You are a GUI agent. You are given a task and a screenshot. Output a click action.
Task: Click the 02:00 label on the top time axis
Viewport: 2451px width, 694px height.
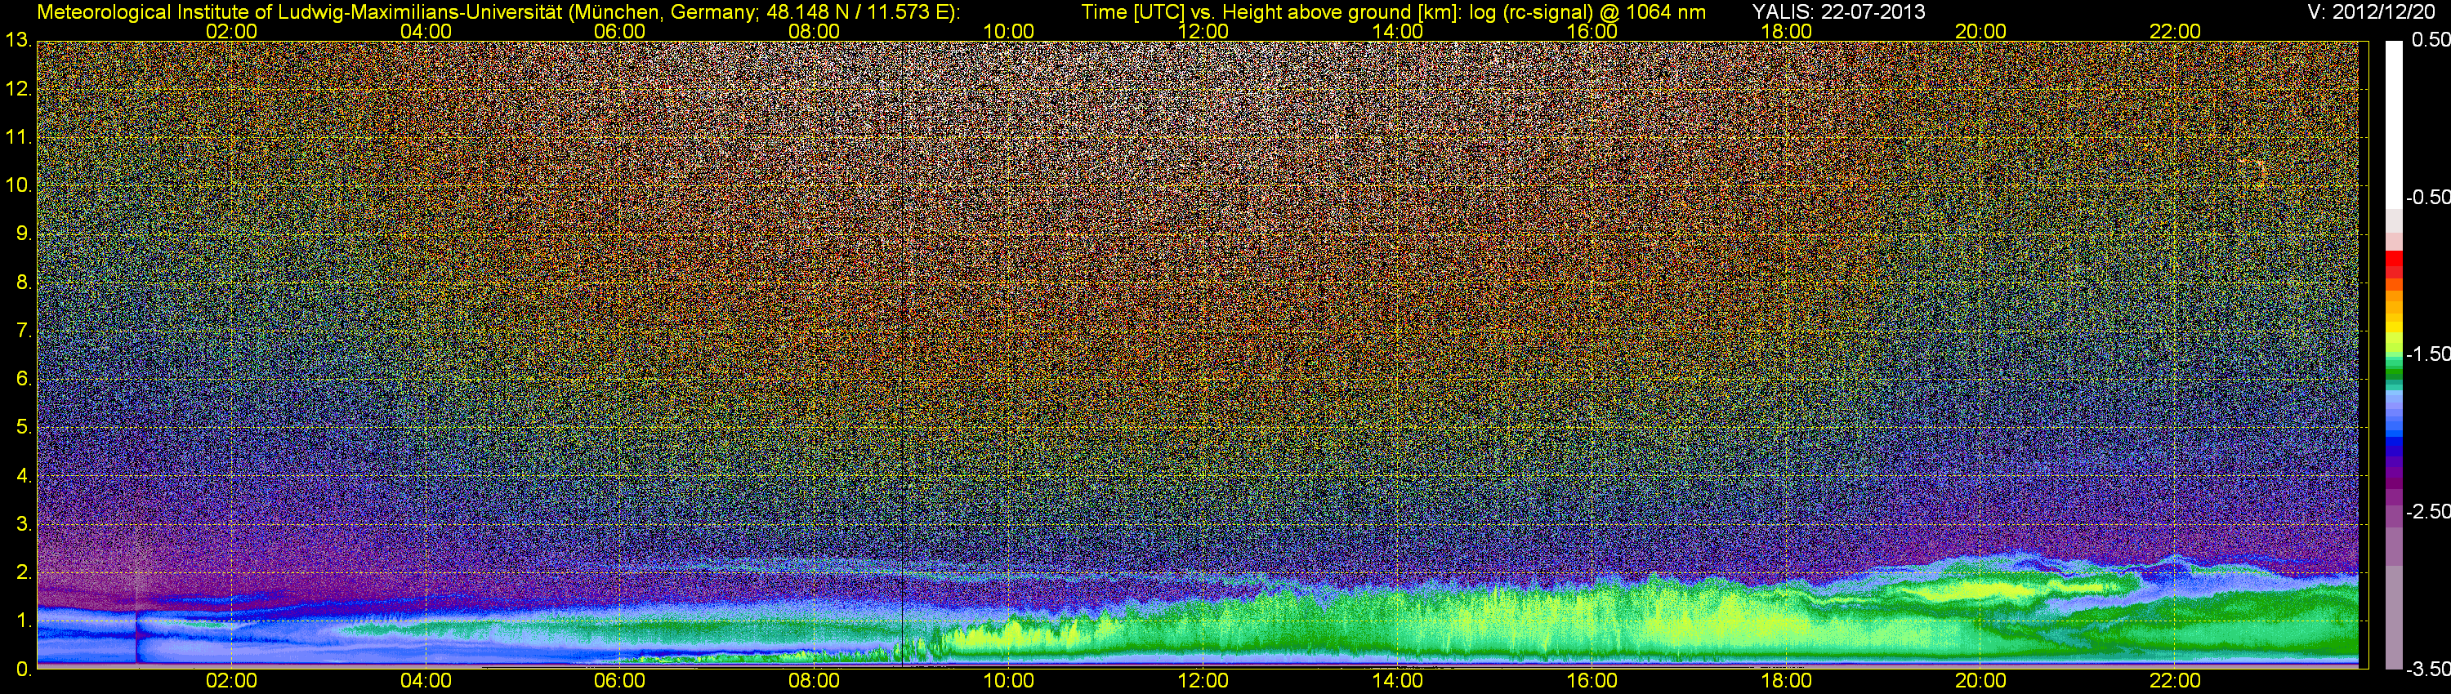(231, 31)
